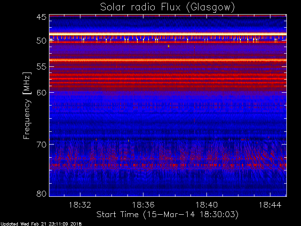The height and width of the screenshot is (226, 301).
Task: Click the 18:44 time tick label
Action: [x=270, y=205]
